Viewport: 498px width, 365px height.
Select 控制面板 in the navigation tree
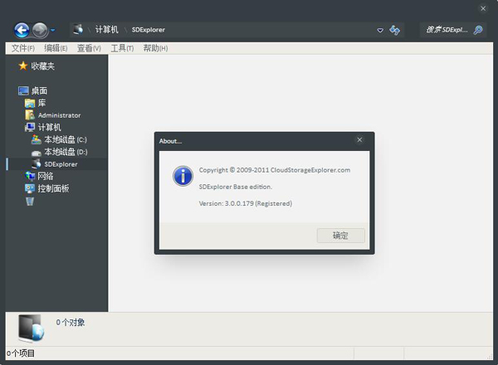pyautogui.click(x=53, y=188)
